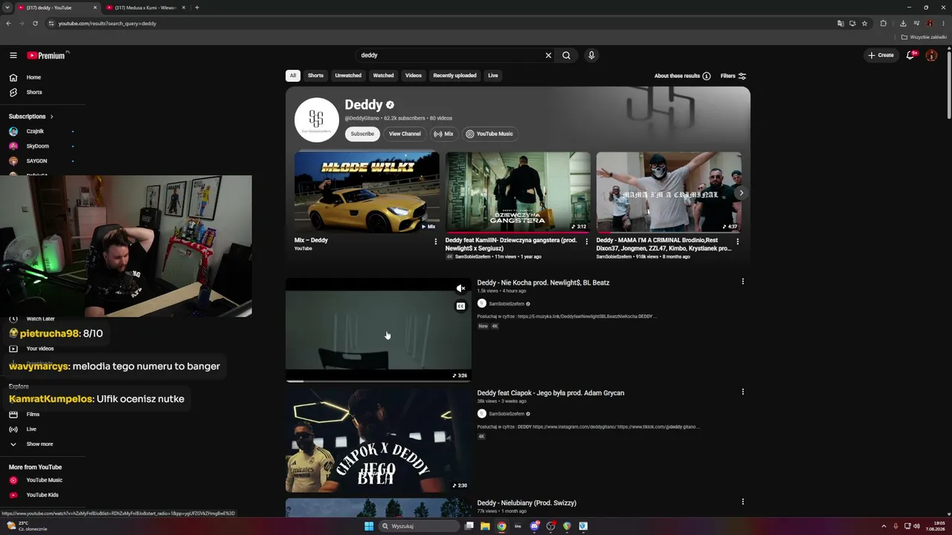Select the Videos filter chip
This screenshot has width=952, height=535.
(x=414, y=76)
